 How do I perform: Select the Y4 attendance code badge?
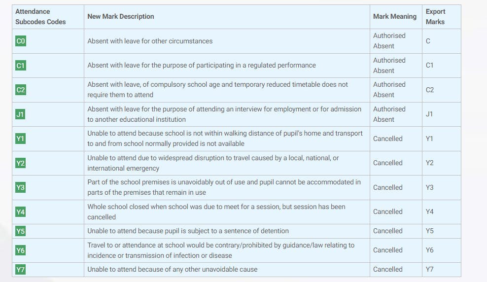[x=20, y=212]
